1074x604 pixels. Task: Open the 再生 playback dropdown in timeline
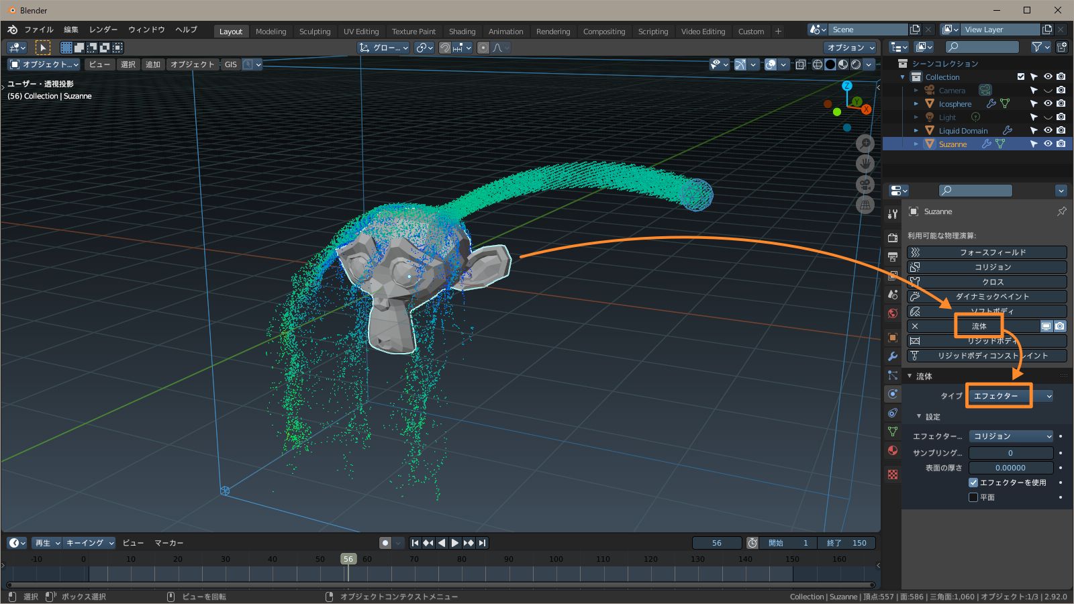click(47, 543)
